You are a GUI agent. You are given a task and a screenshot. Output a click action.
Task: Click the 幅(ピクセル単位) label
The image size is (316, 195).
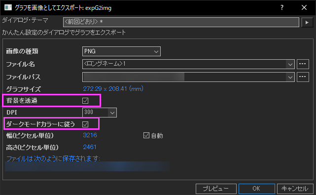(30, 135)
